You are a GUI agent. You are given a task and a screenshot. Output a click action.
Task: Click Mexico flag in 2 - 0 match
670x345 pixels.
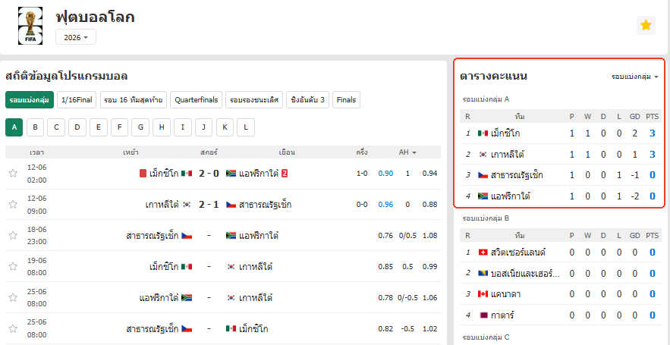point(187,174)
